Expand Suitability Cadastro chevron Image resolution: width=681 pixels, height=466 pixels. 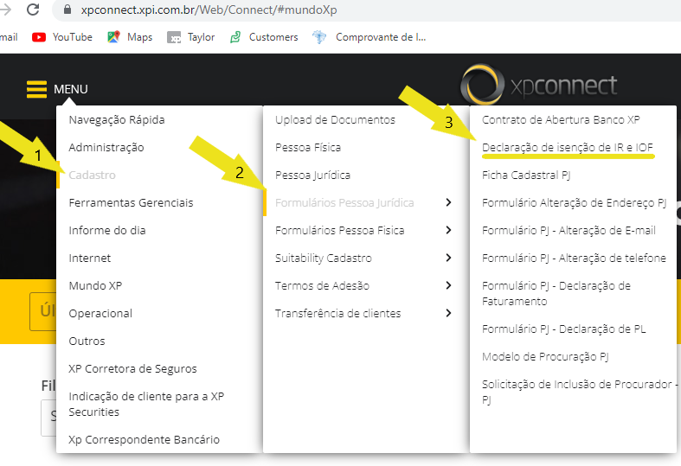tap(448, 258)
